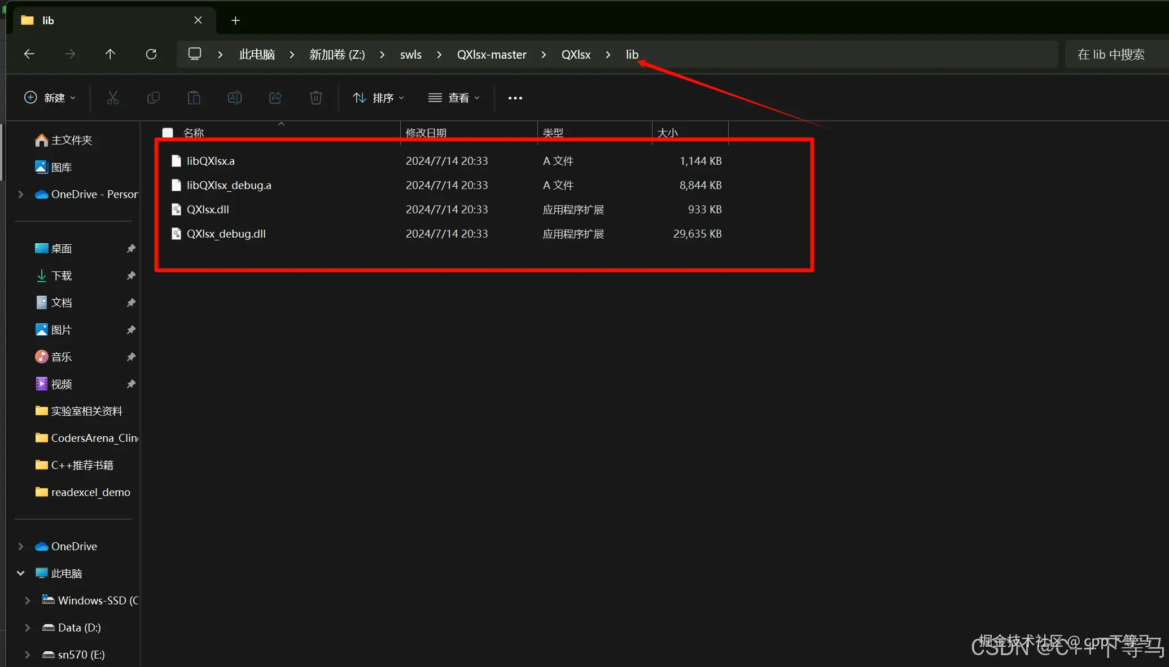Click the Paste clipboard icon
Screen dimensions: 1169x667
tap(194, 98)
